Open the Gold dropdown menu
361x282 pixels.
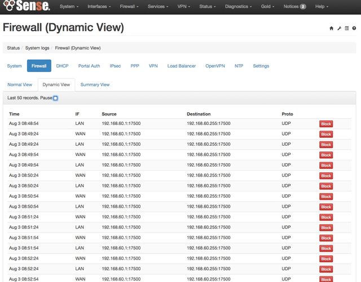click(267, 7)
